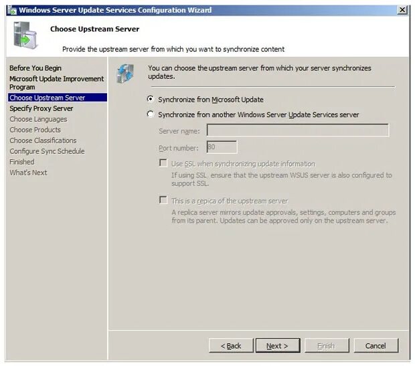This screenshot has height=366, width=415.
Task: Click the blue sync arrows server icon
Action: click(126, 74)
